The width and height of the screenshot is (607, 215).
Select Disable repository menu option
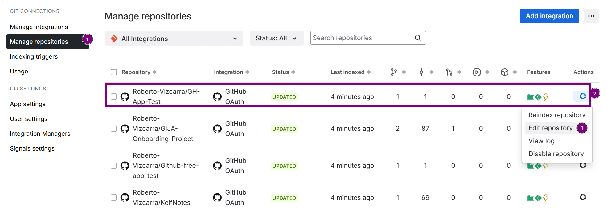(x=556, y=154)
